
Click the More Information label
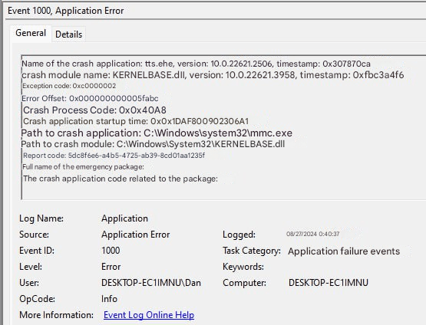point(57,315)
